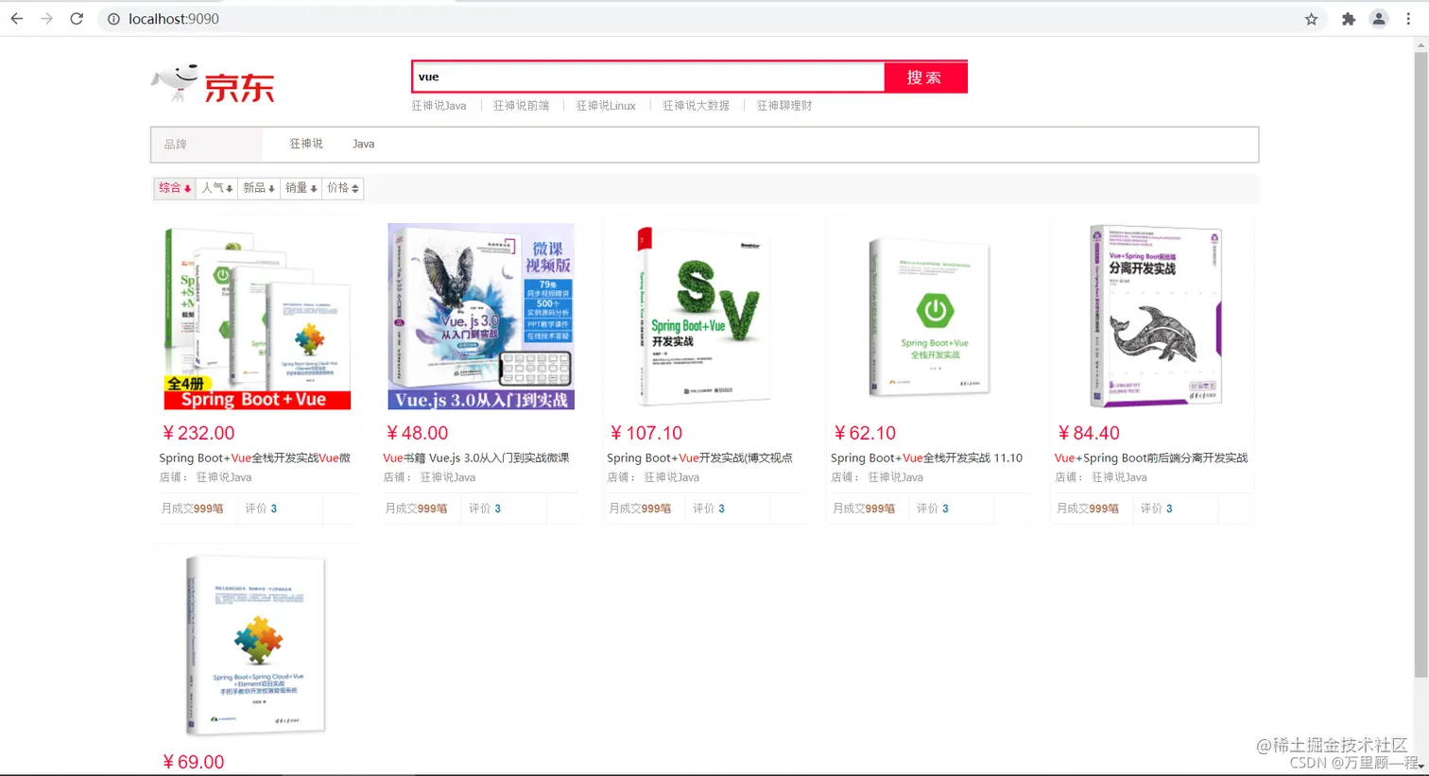
Task: Open the Spring Boot+Vue开发实战 grass cover thumbnail
Action: 704,317
